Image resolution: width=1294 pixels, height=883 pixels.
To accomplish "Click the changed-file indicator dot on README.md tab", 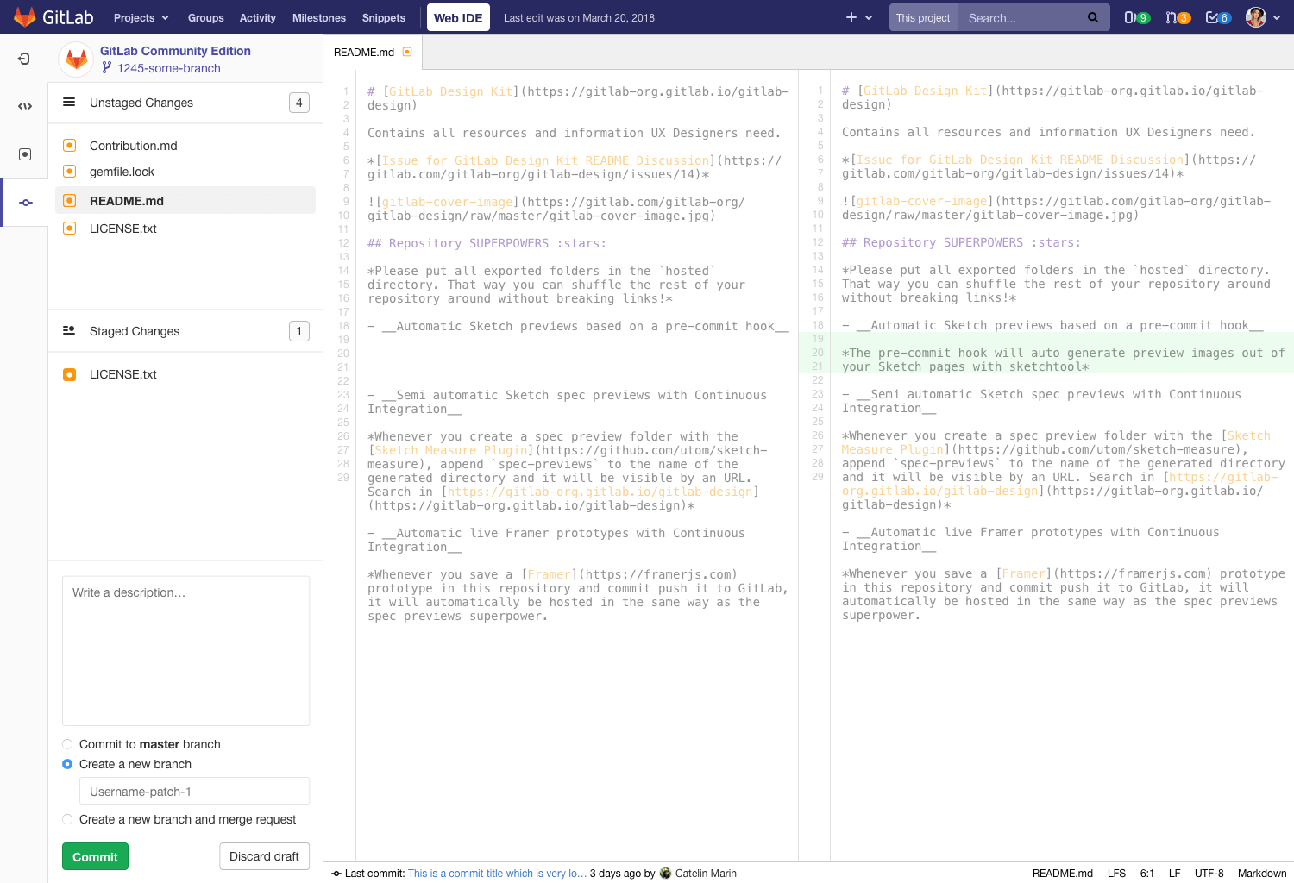I will pos(405,52).
